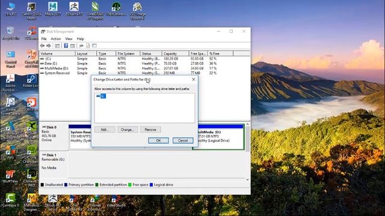Click the Change... button in the dialog
385x216 pixels.
tap(128, 130)
